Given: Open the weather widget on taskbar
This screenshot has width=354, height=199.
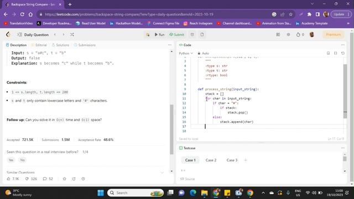Looking at the screenshot, I should coord(18,193).
